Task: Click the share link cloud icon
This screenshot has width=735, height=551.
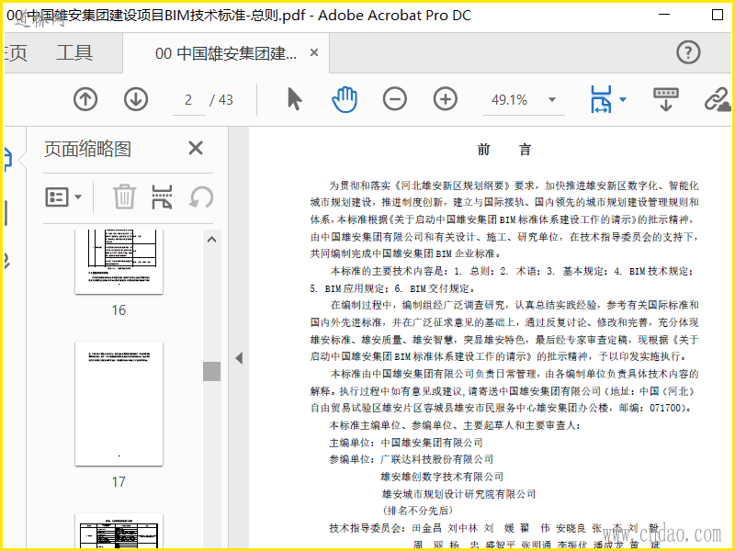Action: [x=718, y=99]
